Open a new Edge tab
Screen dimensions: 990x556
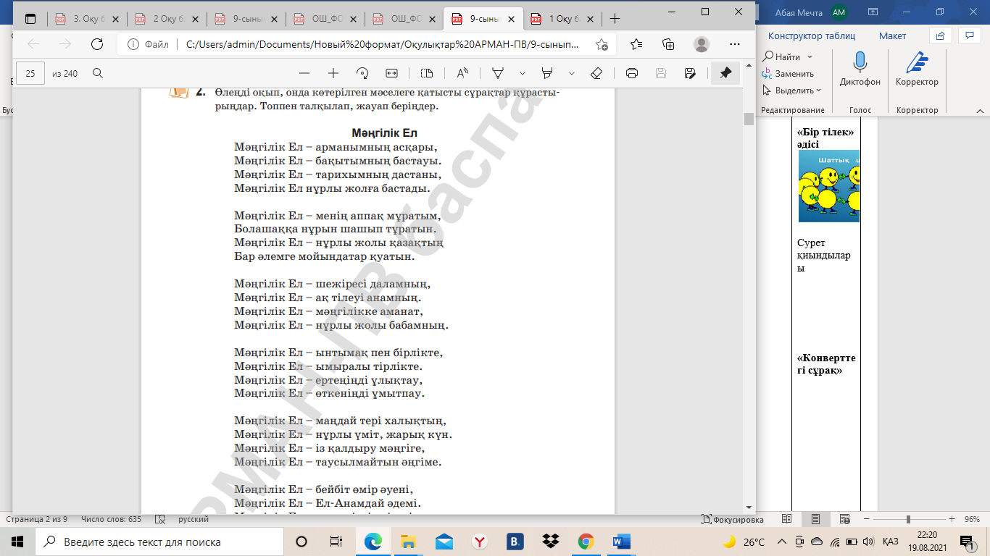[615, 19]
